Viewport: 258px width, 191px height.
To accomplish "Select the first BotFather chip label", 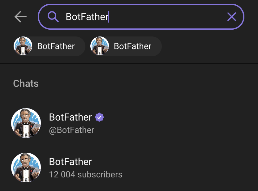I will click(56, 46).
